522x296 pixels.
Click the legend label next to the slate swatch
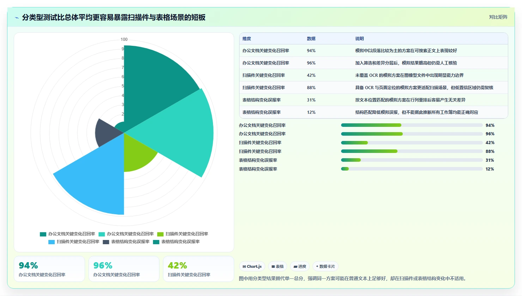[130, 242]
